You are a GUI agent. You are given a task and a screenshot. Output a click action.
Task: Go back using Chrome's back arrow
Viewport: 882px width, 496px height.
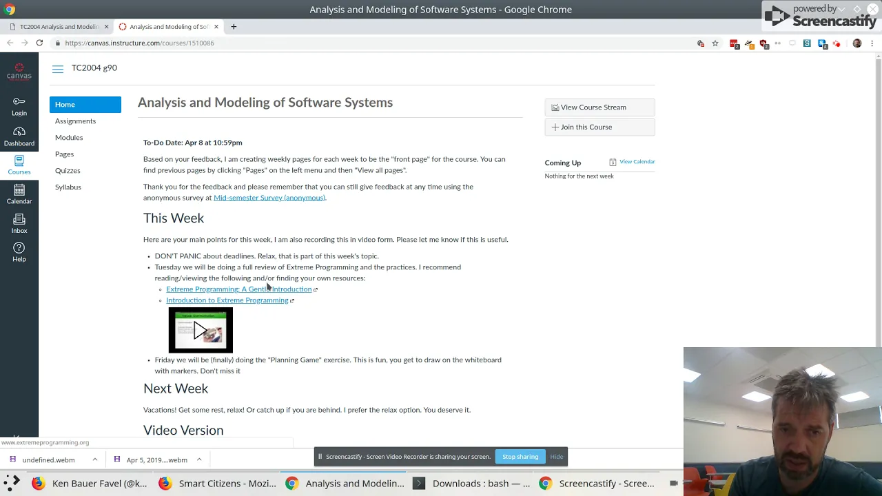click(10, 43)
